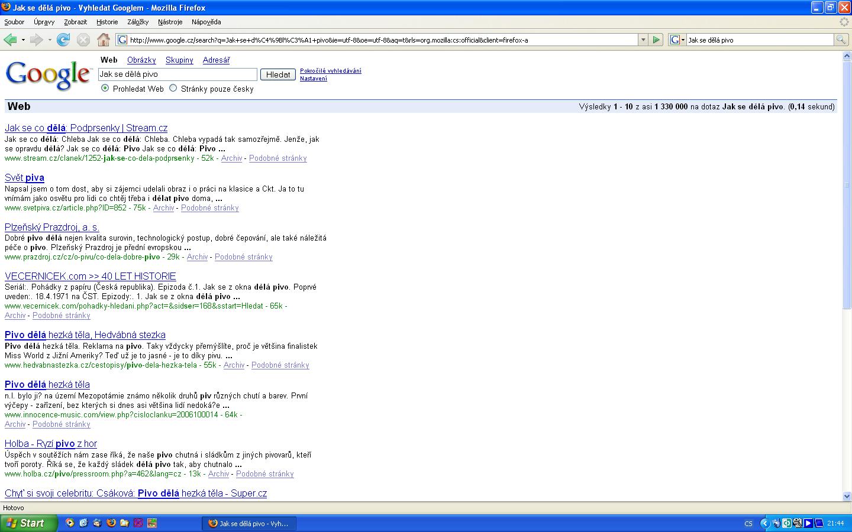The height and width of the screenshot is (532, 852).
Task: Open the URL bar history dropdown
Action: tap(643, 40)
